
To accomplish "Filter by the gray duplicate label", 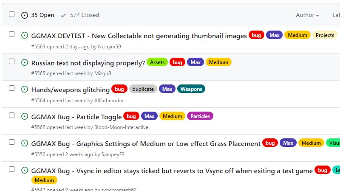I will pos(143,89).
